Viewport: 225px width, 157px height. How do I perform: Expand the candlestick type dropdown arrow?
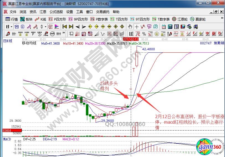coord(45,27)
